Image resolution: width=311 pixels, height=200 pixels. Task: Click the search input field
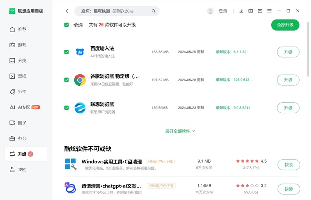click(117, 11)
